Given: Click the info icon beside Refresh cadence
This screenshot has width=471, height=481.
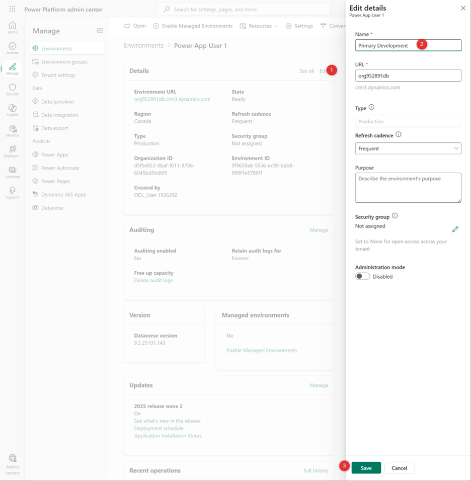Looking at the screenshot, I should click(x=399, y=135).
